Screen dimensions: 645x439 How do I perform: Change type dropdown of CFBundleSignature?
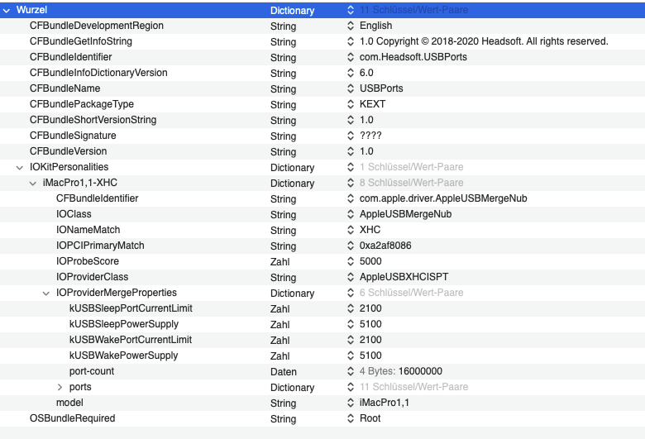tap(351, 136)
